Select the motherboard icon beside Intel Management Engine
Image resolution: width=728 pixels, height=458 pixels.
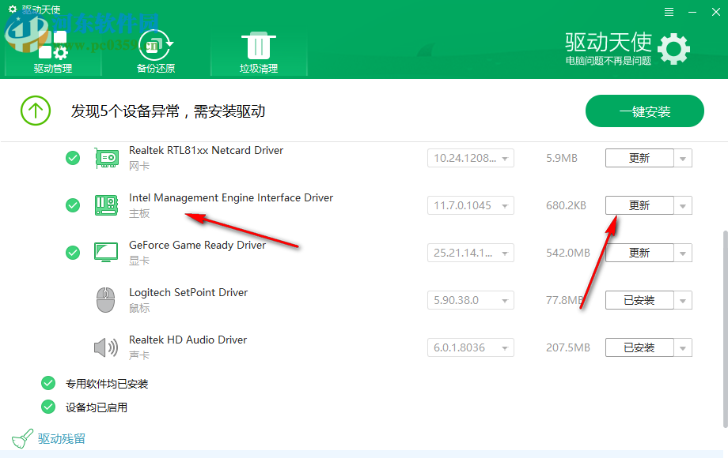point(106,205)
